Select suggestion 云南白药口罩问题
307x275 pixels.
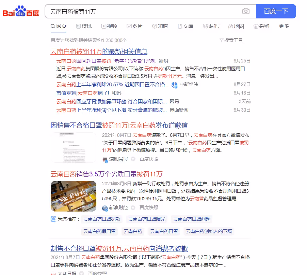click(192, 219)
